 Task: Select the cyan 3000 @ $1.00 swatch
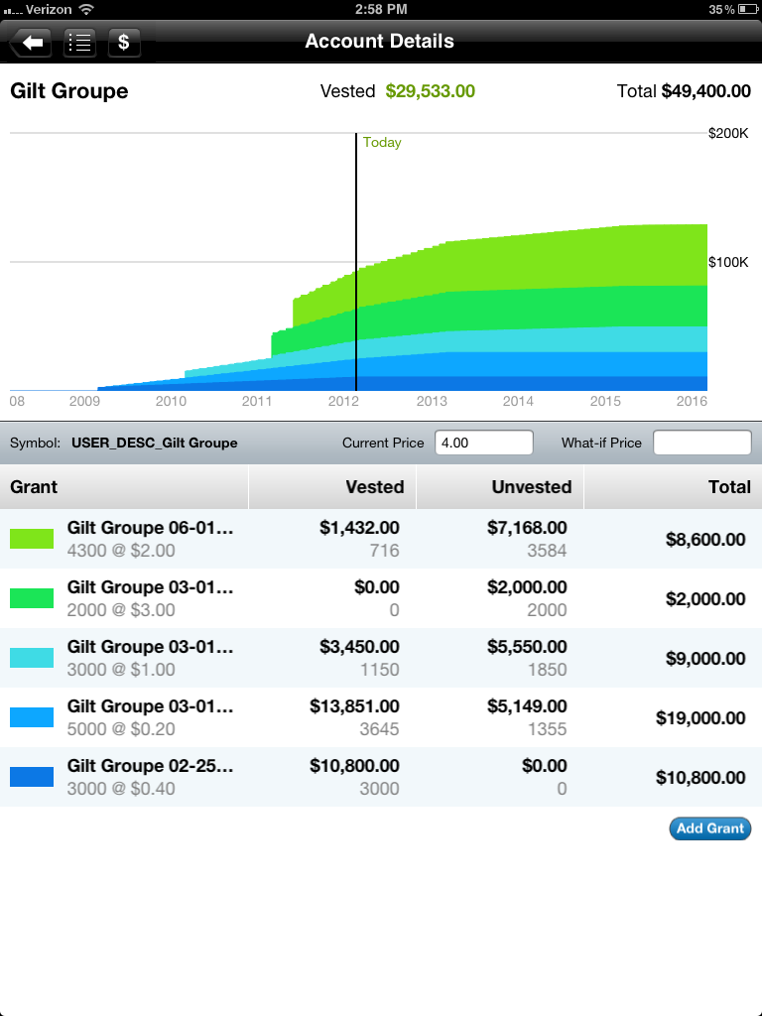(32, 658)
